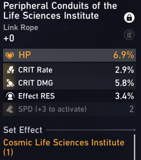Select the HP main stat row
The image size is (141, 160).
pos(69,55)
